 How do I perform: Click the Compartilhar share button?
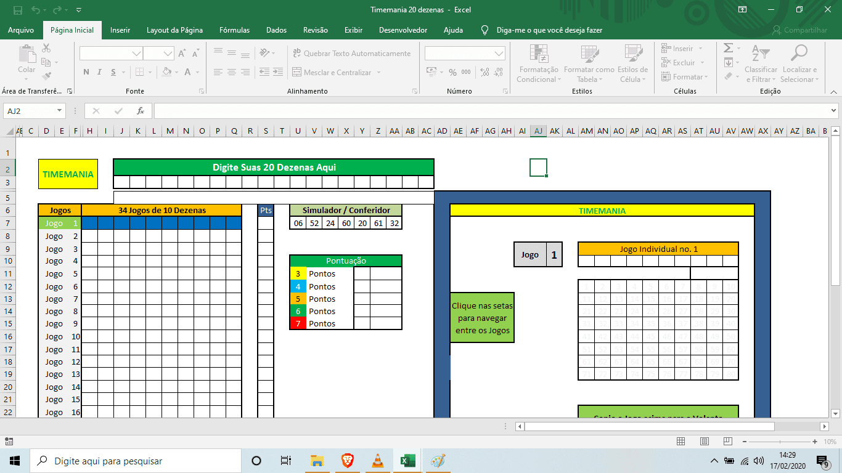[x=800, y=30]
